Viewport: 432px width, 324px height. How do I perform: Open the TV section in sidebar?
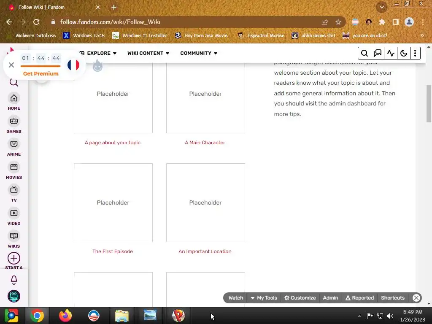pyautogui.click(x=14, y=194)
